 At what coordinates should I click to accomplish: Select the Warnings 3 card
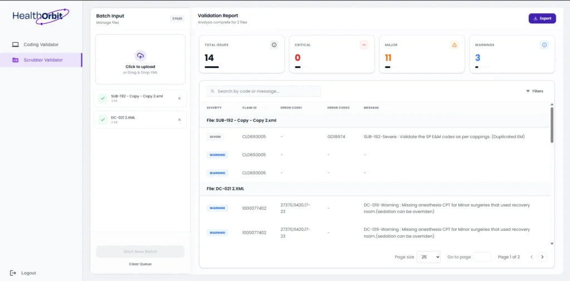pos(512,54)
